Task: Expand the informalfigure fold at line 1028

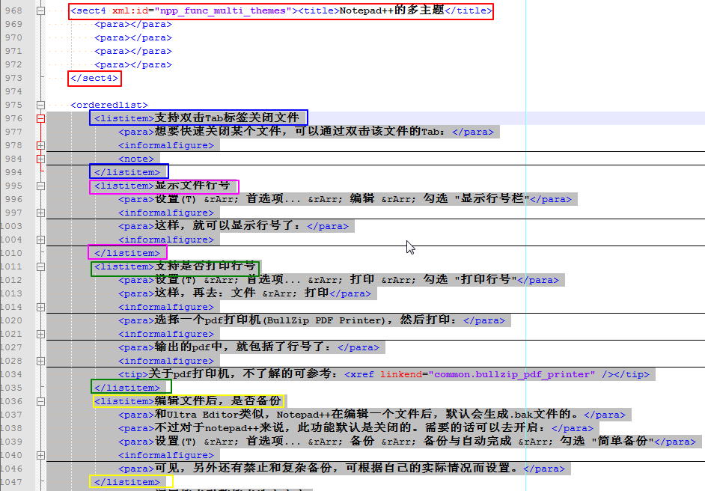Action: point(40,362)
